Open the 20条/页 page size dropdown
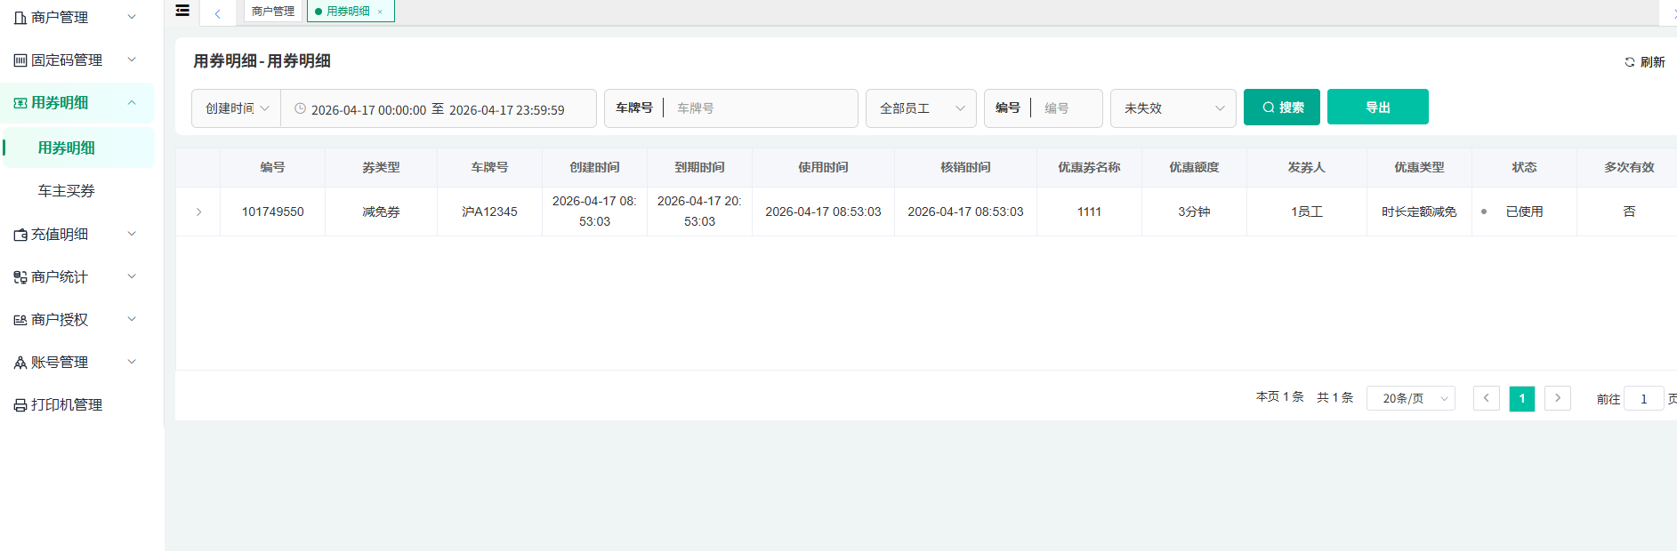The height and width of the screenshot is (551, 1677). pyautogui.click(x=1411, y=398)
